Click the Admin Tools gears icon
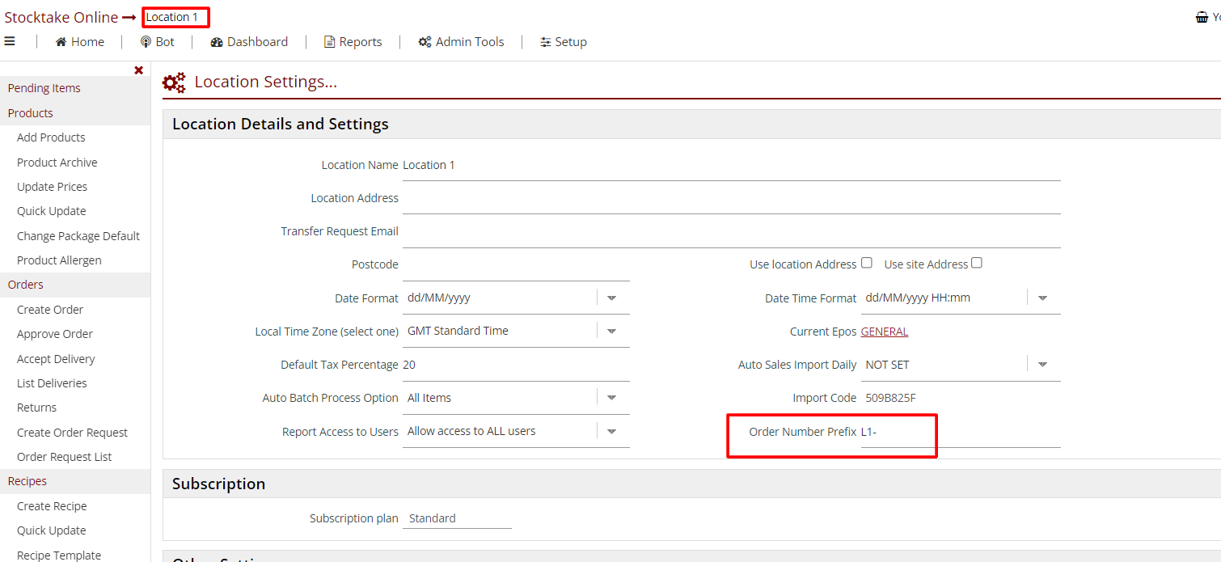 (x=425, y=42)
